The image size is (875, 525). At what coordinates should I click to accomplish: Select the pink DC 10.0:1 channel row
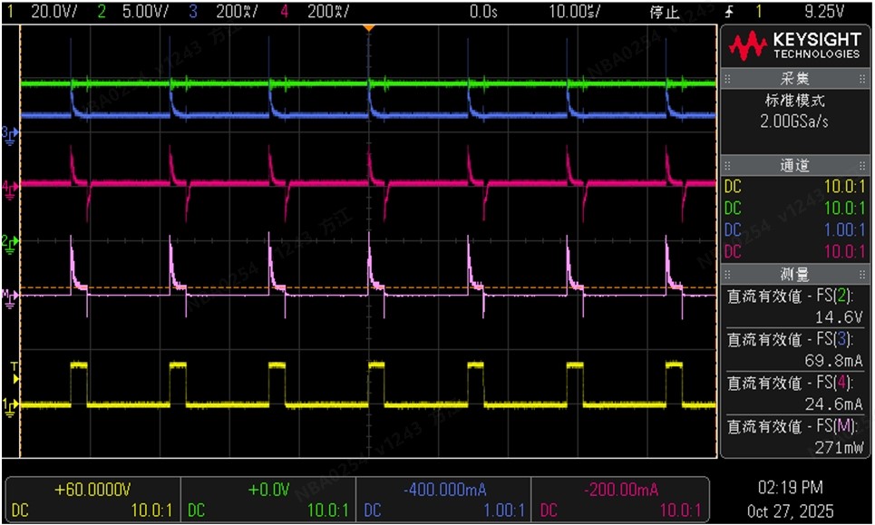pos(794,252)
